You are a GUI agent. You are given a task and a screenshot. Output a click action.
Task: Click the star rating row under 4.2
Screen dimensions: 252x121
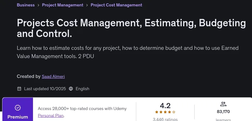coord(165,112)
